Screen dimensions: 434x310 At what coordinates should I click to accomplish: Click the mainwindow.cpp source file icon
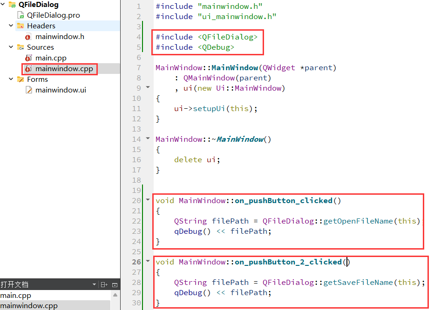(x=28, y=68)
